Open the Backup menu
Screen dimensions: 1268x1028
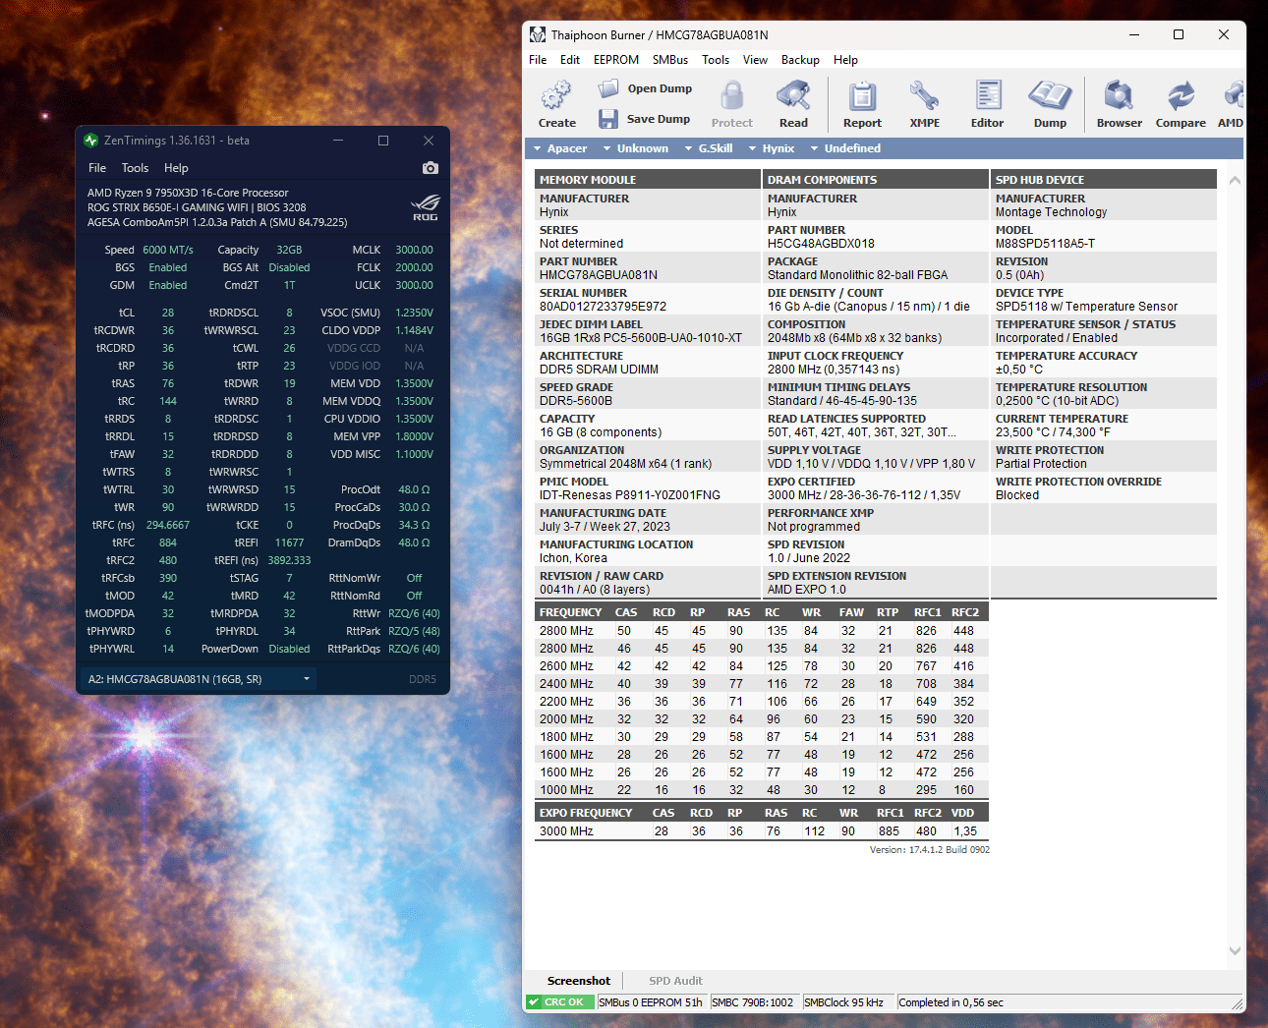pyautogui.click(x=800, y=60)
